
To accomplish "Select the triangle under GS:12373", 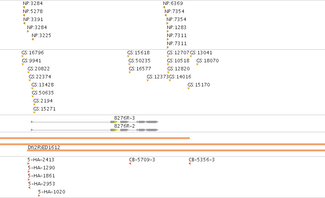I will coord(148,81).
